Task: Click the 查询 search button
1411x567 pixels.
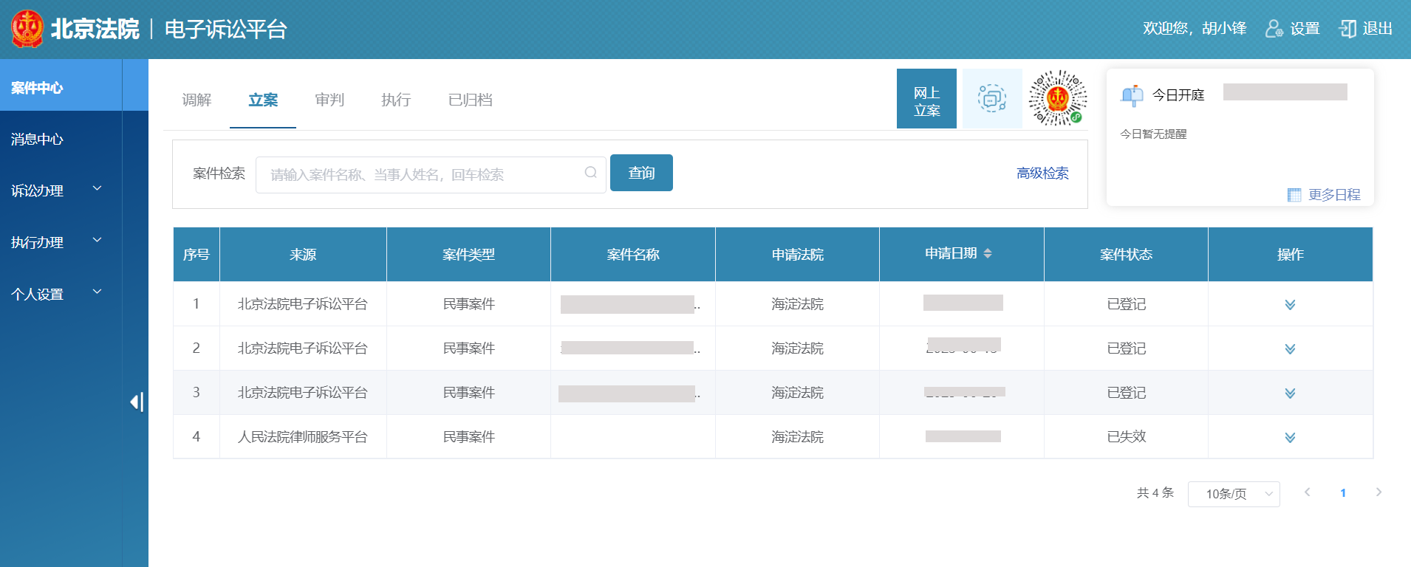Action: [x=641, y=173]
